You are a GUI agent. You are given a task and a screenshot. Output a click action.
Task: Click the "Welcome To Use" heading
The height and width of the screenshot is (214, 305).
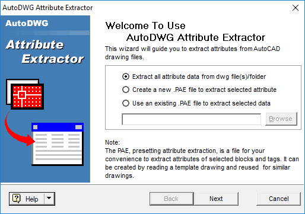point(145,25)
